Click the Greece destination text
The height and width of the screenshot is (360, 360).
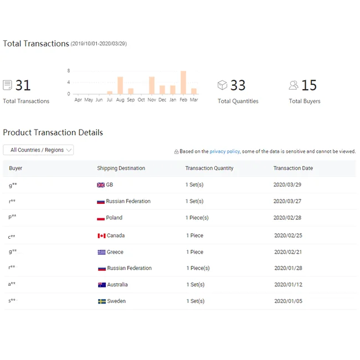pos(115,252)
